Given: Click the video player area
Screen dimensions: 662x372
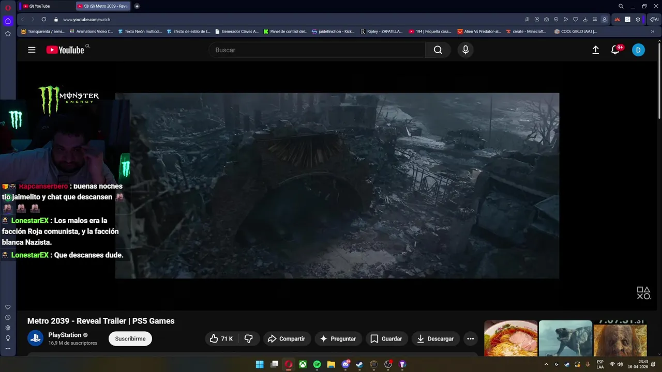Looking at the screenshot, I should click(x=337, y=186).
